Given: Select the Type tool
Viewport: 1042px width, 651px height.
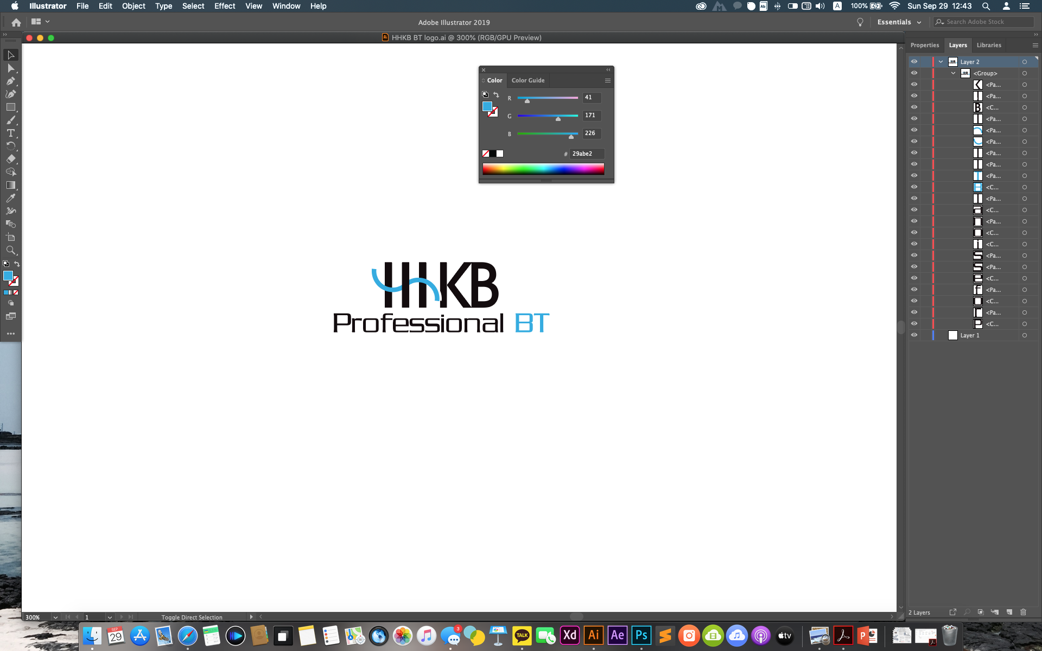Looking at the screenshot, I should pos(11,133).
